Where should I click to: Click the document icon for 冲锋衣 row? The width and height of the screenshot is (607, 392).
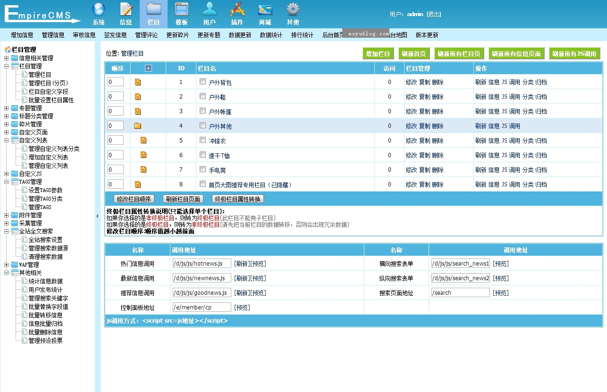[x=143, y=140]
